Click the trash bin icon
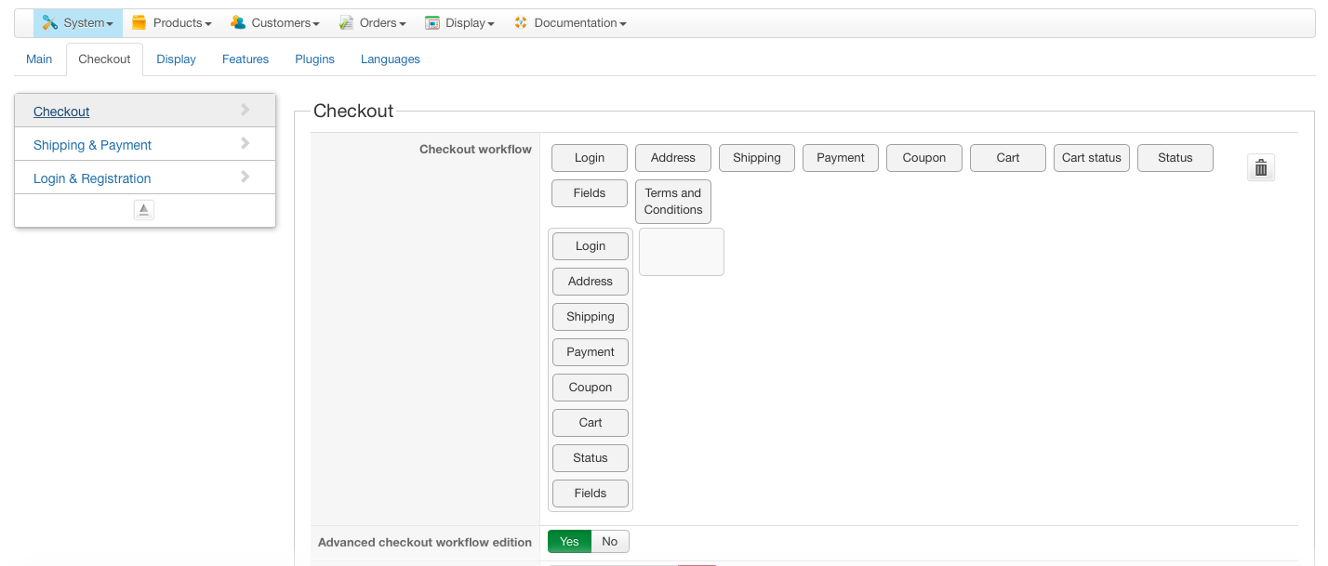 [x=1261, y=167]
